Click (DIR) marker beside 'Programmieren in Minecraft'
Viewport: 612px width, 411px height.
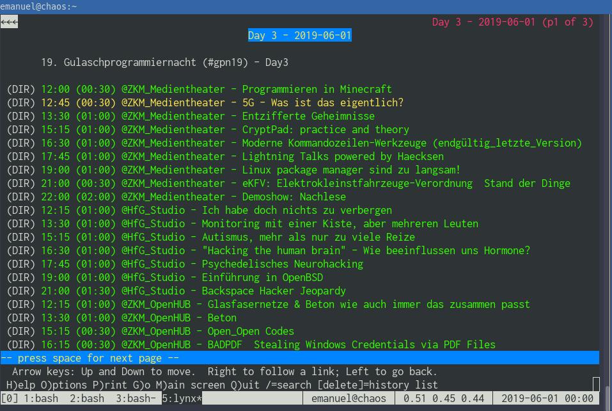point(20,90)
